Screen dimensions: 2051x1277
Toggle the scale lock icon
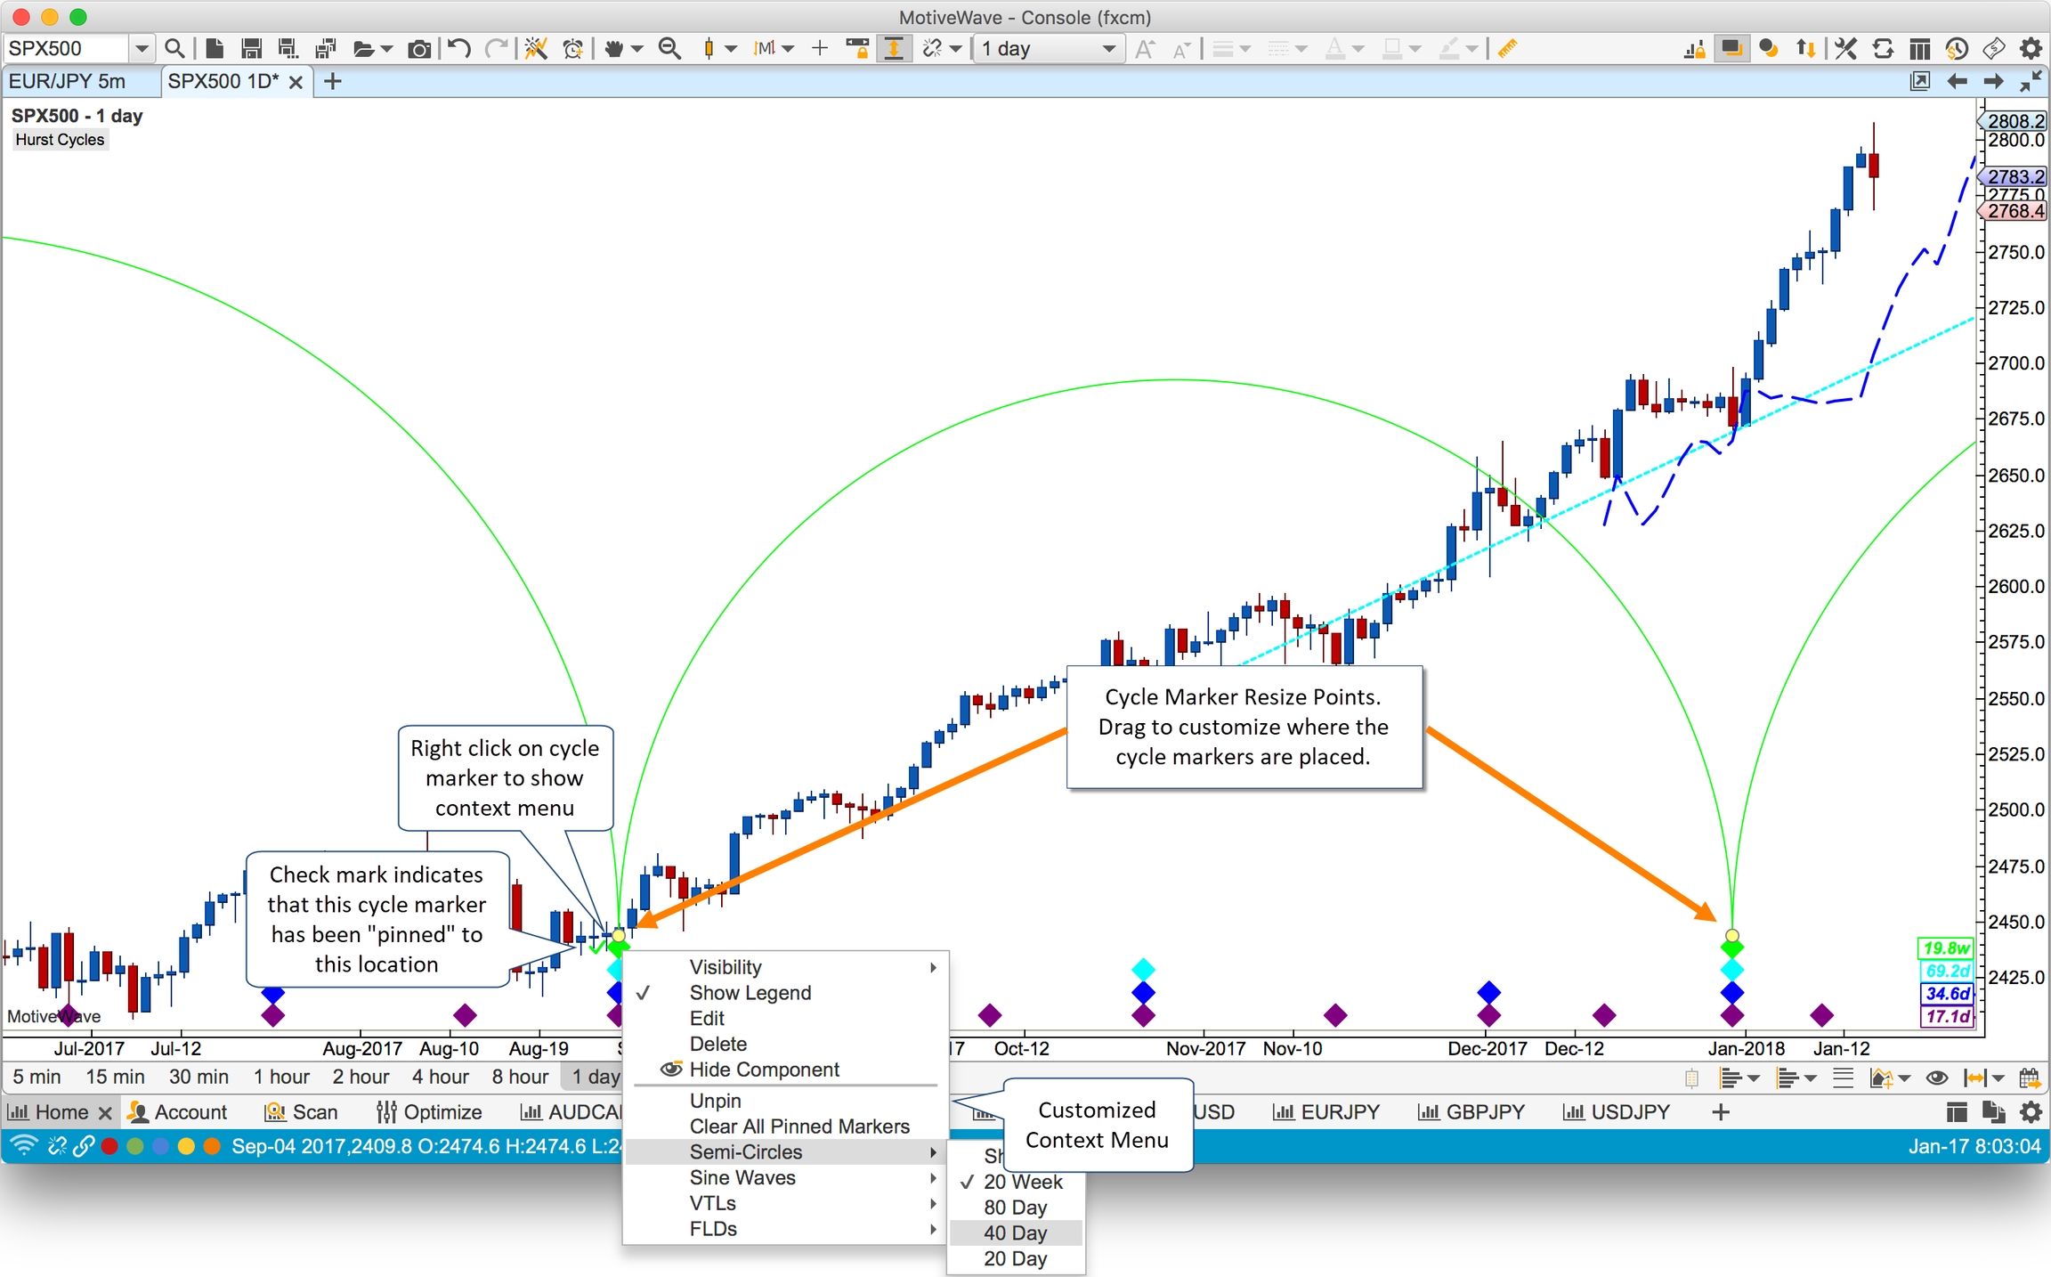[857, 48]
